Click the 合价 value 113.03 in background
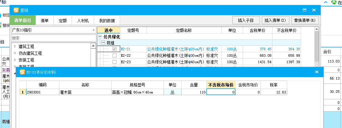342x128 pixels. click(334, 61)
